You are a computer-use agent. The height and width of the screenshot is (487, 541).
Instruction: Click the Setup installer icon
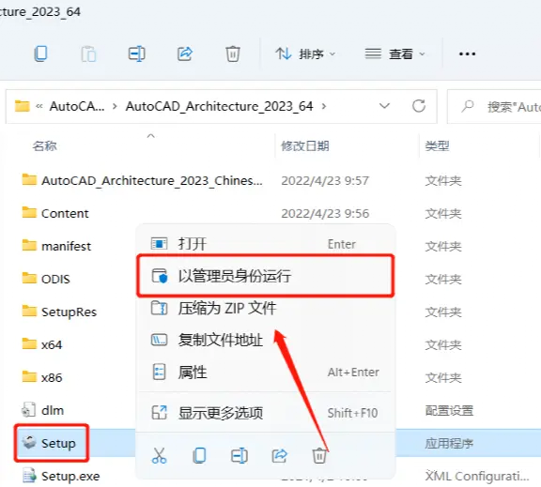point(29,442)
